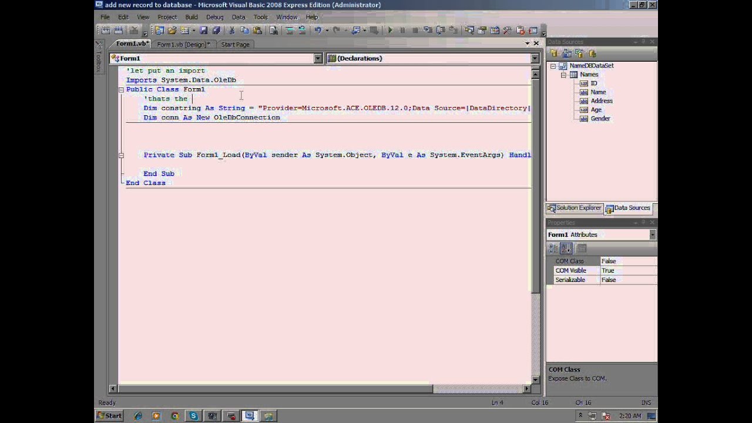Click the Windows Start button

[x=109, y=416]
